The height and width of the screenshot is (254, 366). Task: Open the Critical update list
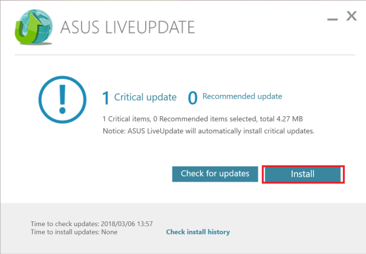click(145, 97)
